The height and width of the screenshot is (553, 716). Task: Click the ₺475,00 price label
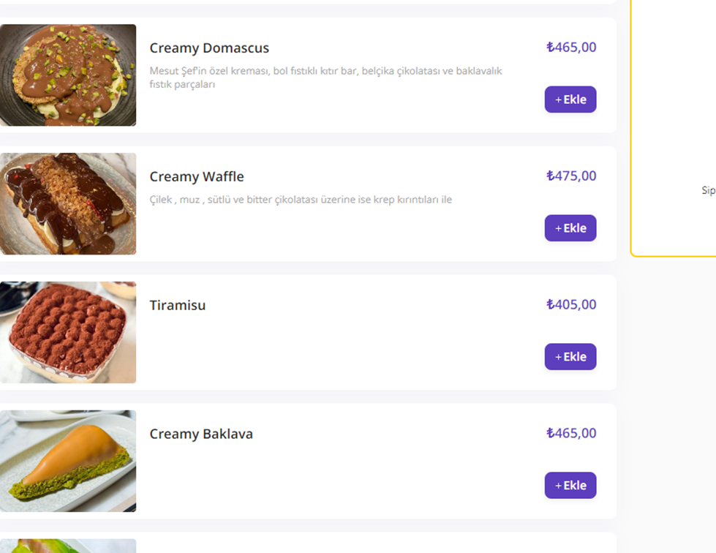coord(571,176)
